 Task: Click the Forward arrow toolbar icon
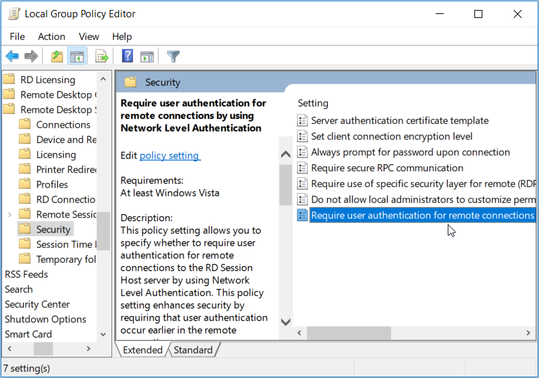pyautogui.click(x=31, y=57)
